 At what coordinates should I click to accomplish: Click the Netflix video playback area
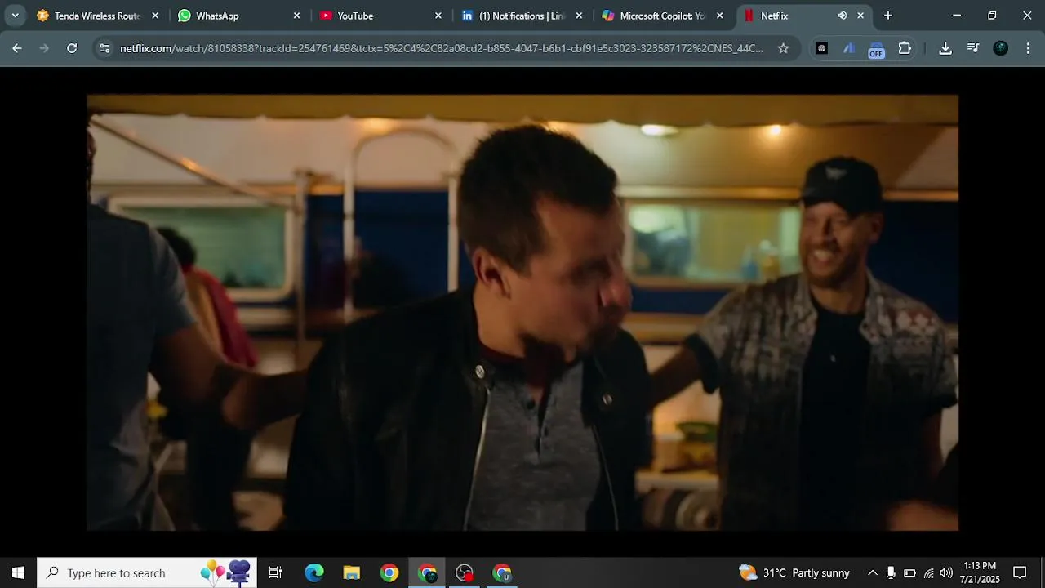click(522, 313)
